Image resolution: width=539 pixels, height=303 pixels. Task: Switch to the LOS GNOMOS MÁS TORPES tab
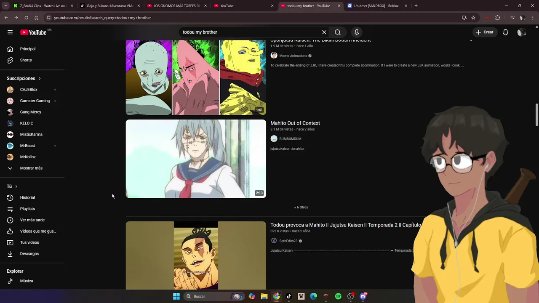(177, 6)
